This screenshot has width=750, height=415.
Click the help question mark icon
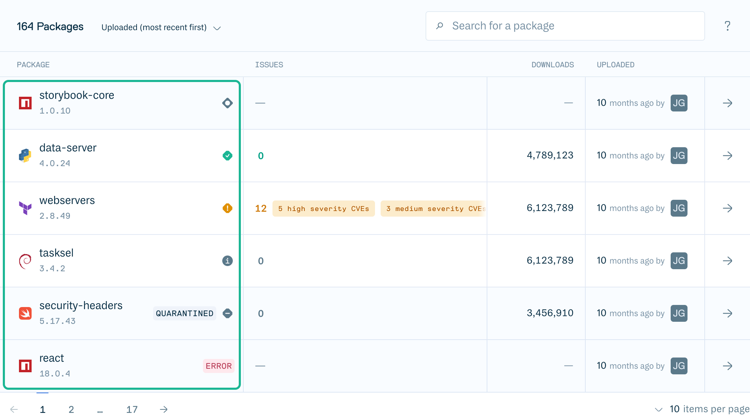pos(728,26)
